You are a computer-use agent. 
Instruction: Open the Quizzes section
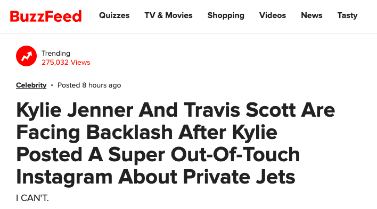coord(114,15)
